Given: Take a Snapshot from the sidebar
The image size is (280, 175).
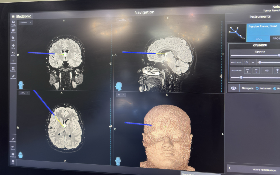Looking at the screenshot, I should (x=13, y=155).
